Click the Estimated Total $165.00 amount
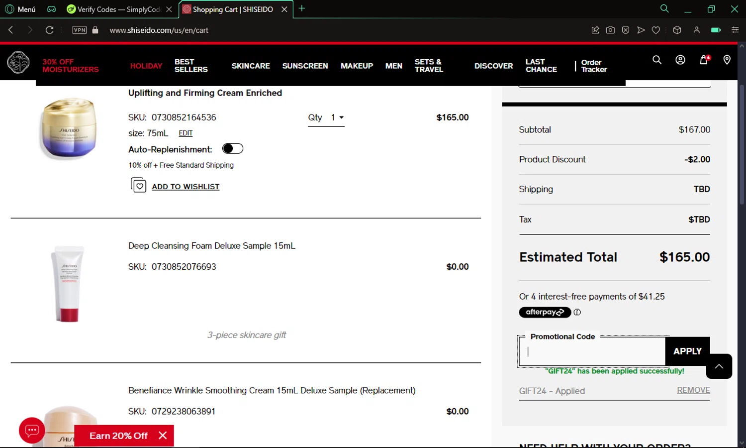Image resolution: width=746 pixels, height=448 pixels. pyautogui.click(x=684, y=257)
